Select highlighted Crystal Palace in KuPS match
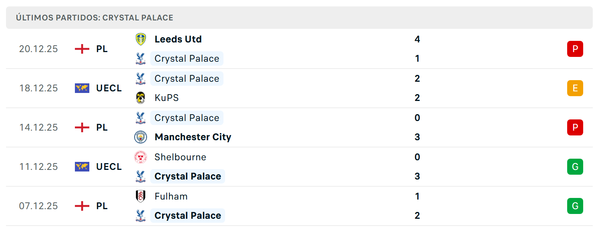This screenshot has width=598, height=234. [187, 79]
